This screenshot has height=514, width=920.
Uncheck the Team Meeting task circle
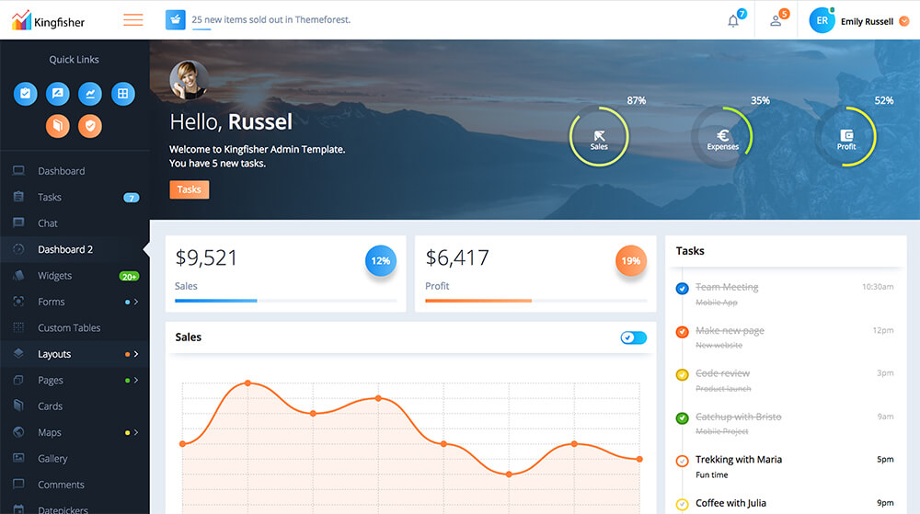click(682, 289)
